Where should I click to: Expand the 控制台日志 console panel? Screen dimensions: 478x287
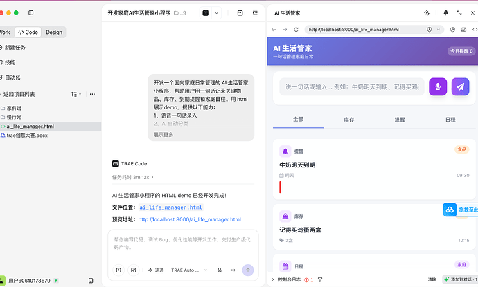(272, 279)
